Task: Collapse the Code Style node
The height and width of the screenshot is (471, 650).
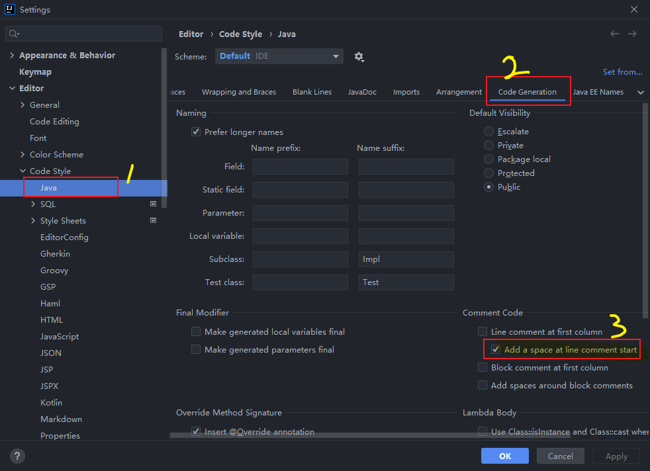Action: (x=23, y=171)
